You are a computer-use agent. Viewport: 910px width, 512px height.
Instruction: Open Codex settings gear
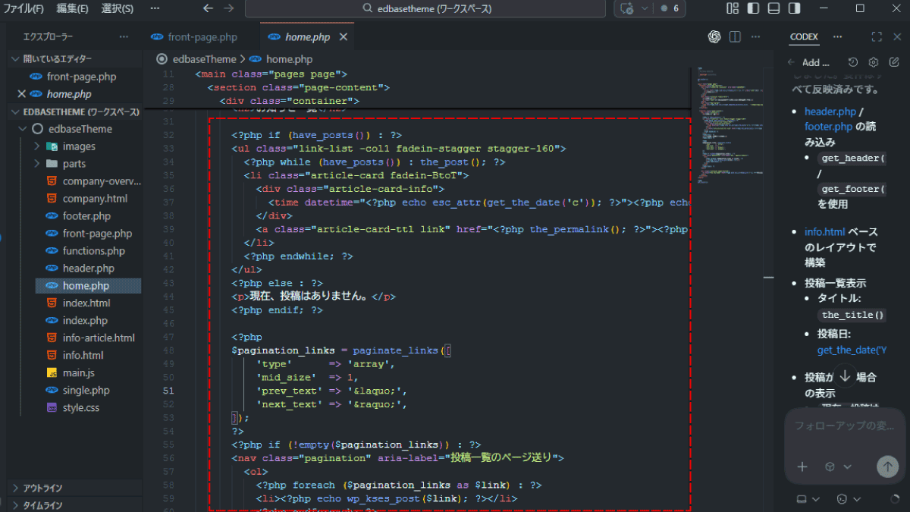click(x=874, y=62)
